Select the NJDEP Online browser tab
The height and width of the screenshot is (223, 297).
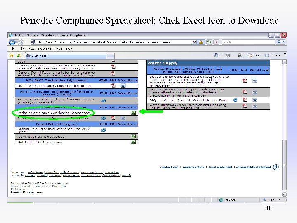(x=65, y=56)
